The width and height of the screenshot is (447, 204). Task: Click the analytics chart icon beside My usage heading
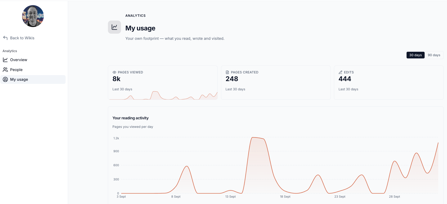[x=115, y=27]
